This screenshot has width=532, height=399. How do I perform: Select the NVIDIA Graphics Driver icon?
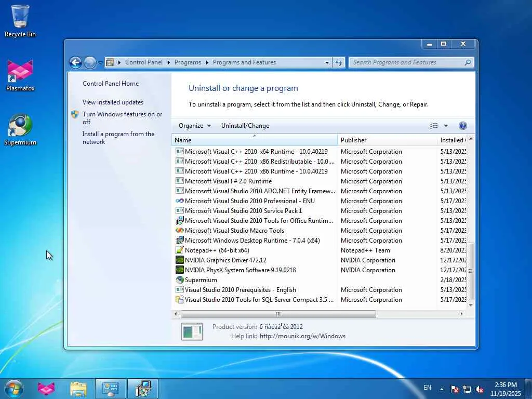[x=179, y=260]
